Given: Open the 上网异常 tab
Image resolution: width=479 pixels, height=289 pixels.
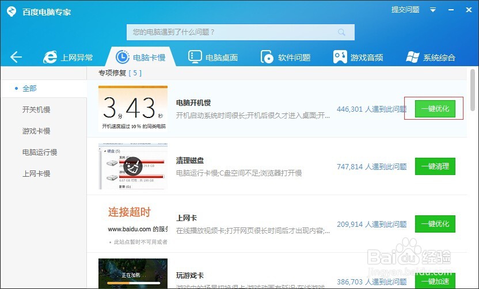Looking at the screenshot, I should 68,57.
